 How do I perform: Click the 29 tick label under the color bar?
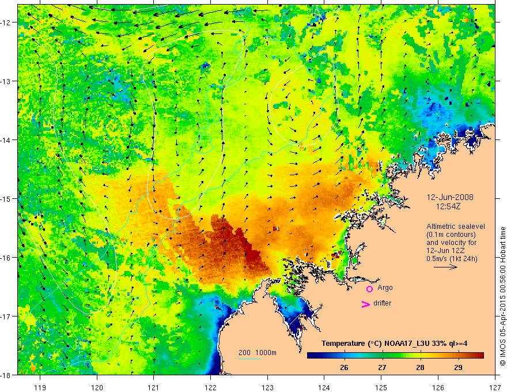pos(459,367)
